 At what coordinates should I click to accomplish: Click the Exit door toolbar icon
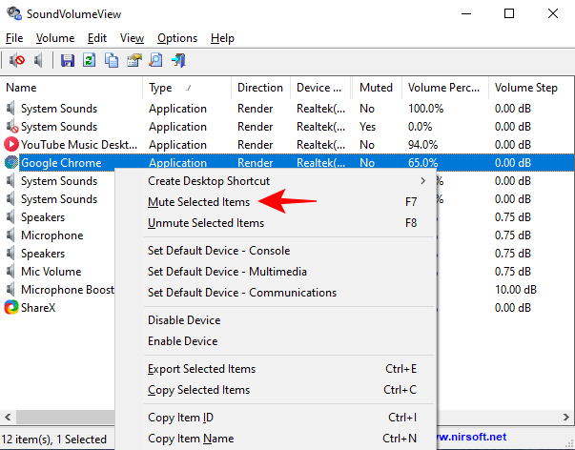tap(177, 61)
